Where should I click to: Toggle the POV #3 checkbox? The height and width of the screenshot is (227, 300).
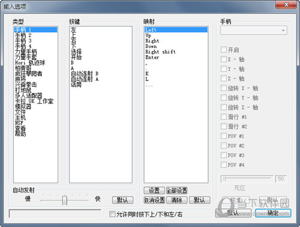tap(224, 155)
